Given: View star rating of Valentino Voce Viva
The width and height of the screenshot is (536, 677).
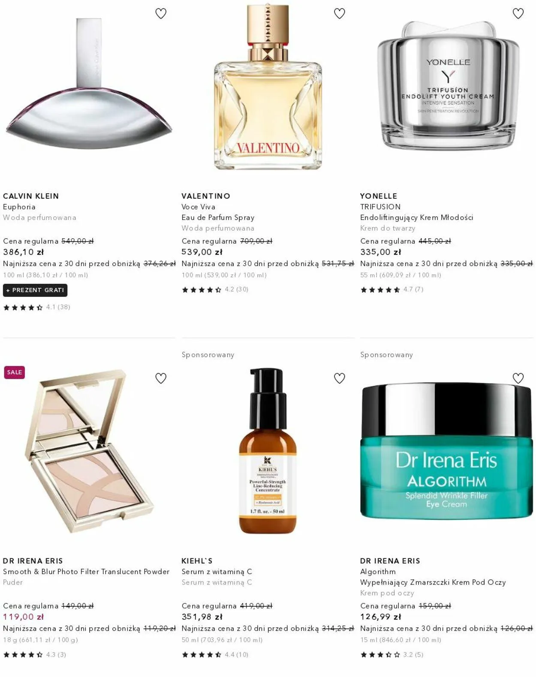Looking at the screenshot, I should pyautogui.click(x=215, y=290).
